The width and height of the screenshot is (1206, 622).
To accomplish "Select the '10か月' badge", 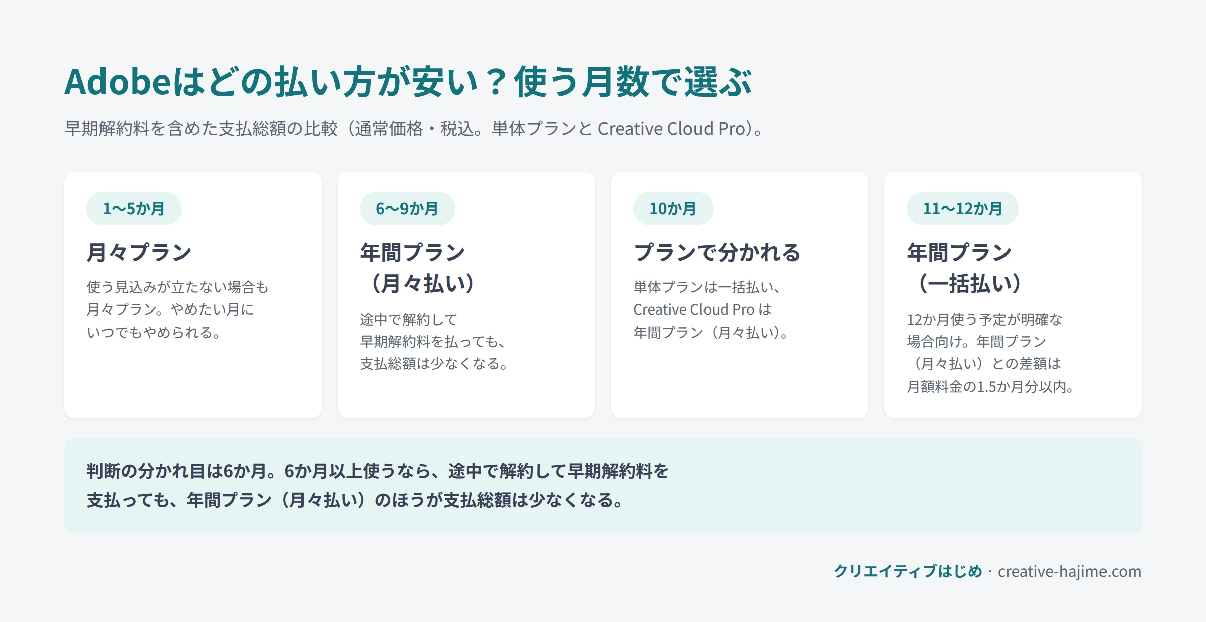I will coord(673,209).
